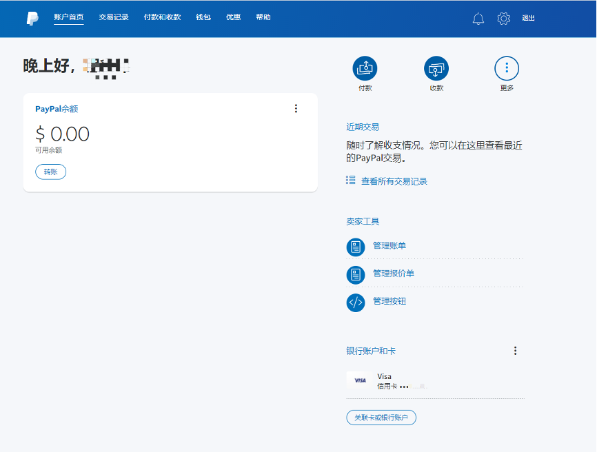Click the 管理按钮 code icon
597x452 pixels.
[x=356, y=302]
